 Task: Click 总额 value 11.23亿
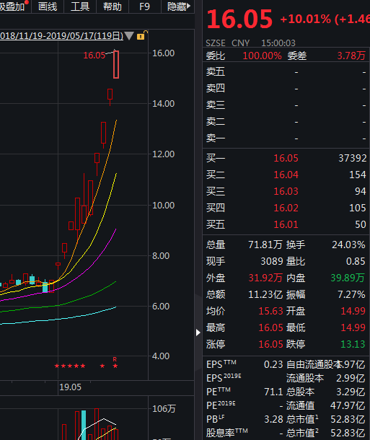click(265, 294)
